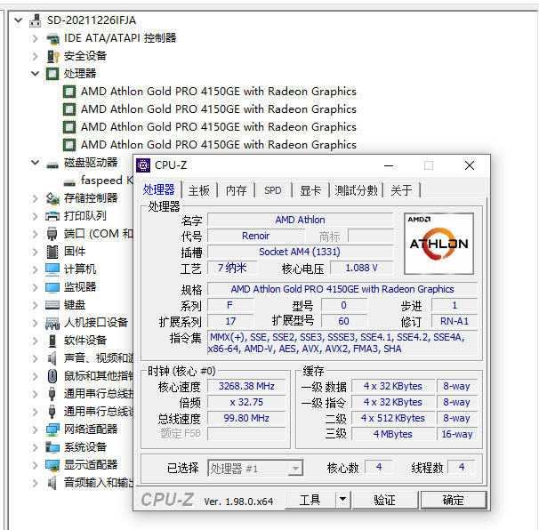Click the SD-20211226IFJA computer root icon
Image resolution: width=539 pixels, height=530 pixels.
35,20
